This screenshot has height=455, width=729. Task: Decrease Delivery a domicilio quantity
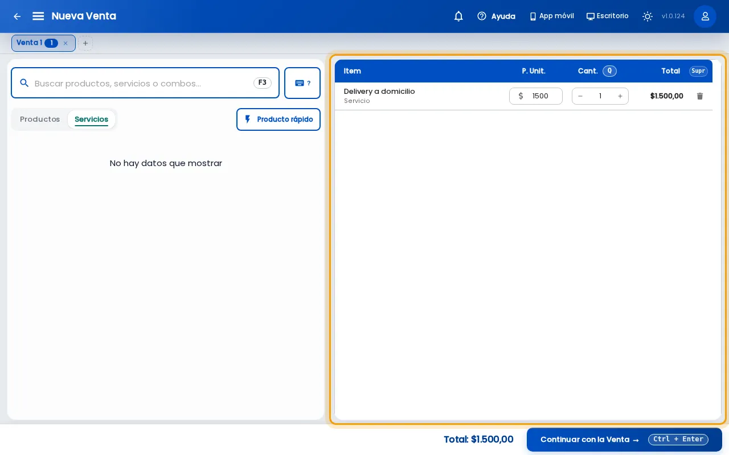tap(580, 96)
